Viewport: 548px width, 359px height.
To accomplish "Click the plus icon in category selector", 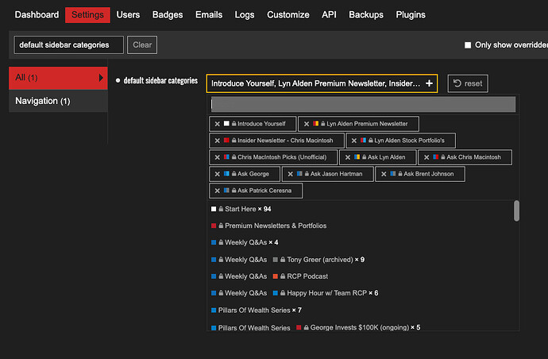I will pos(429,83).
